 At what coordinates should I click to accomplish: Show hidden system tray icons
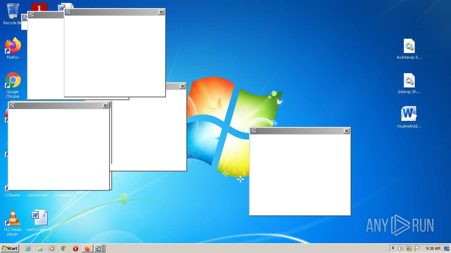(x=393, y=248)
